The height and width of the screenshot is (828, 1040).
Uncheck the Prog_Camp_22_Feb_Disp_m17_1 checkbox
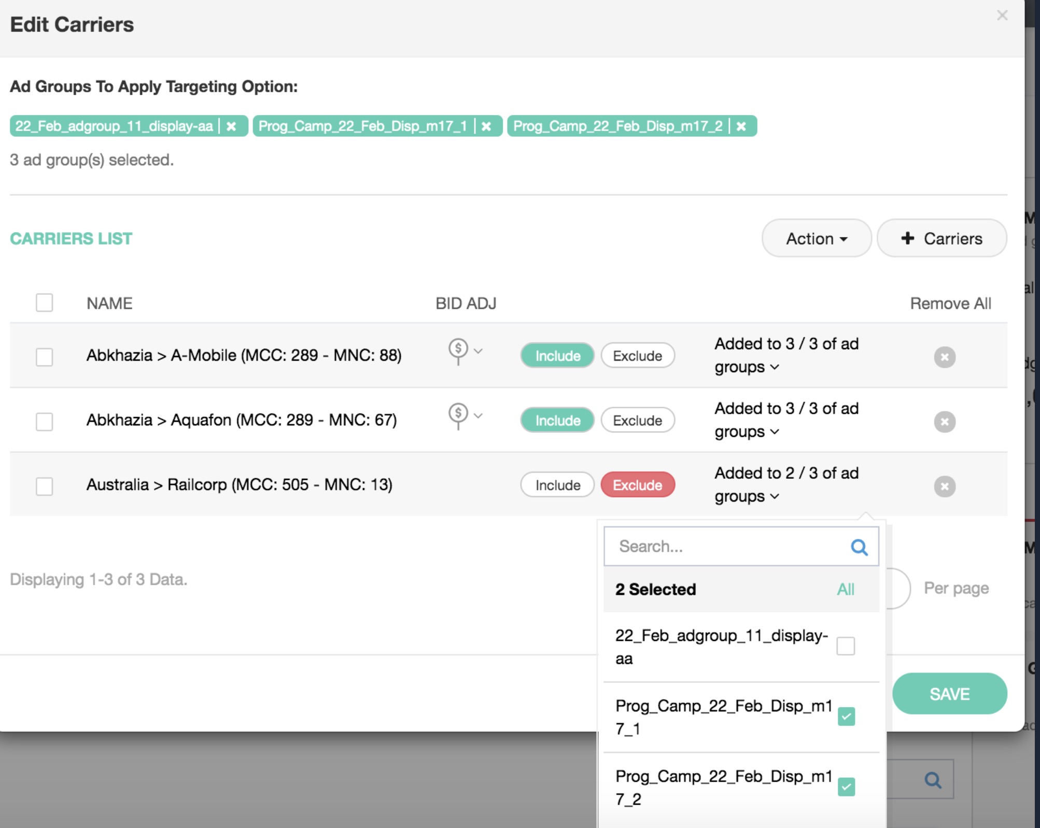(x=846, y=717)
